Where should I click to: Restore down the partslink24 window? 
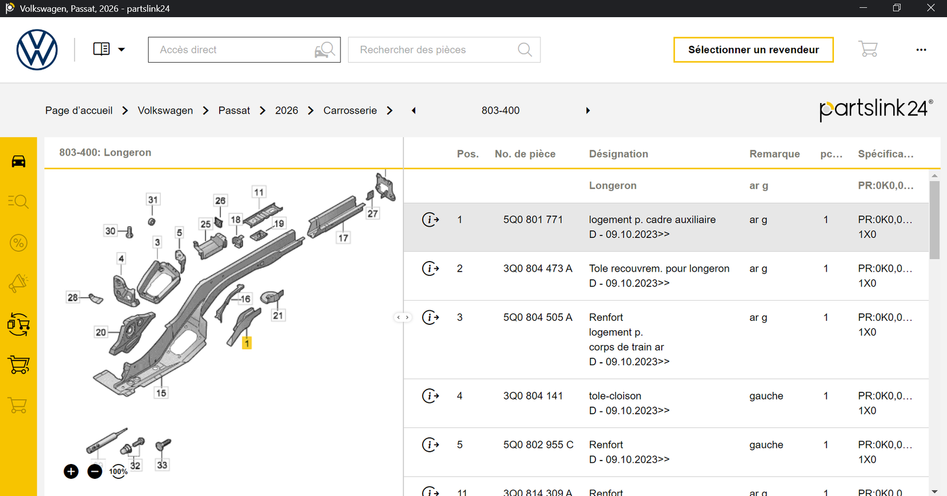click(897, 8)
